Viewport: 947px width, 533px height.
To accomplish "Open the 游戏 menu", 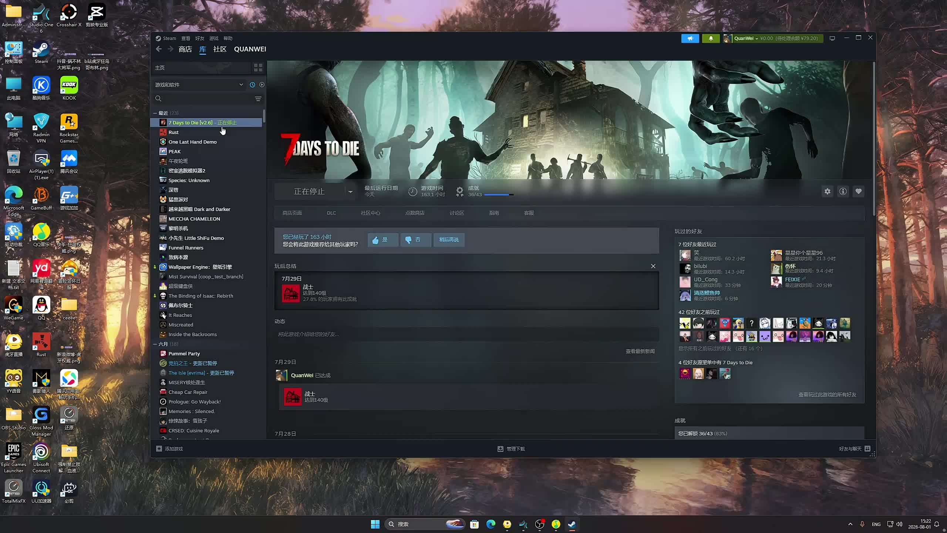I will pyautogui.click(x=214, y=38).
